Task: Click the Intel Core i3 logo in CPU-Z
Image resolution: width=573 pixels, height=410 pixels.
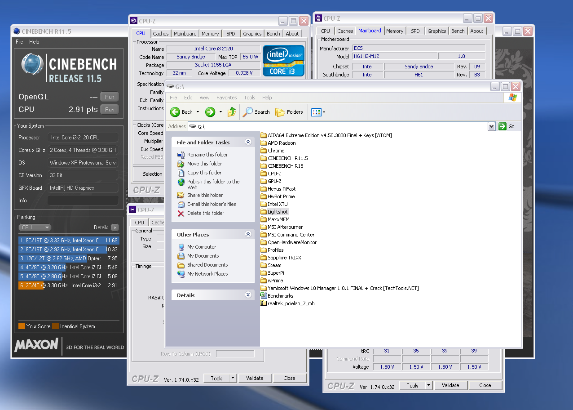Action: coord(283,61)
